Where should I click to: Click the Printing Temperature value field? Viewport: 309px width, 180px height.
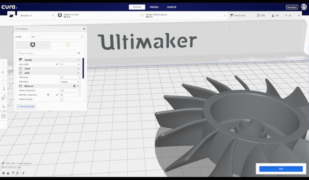pos(70,91)
